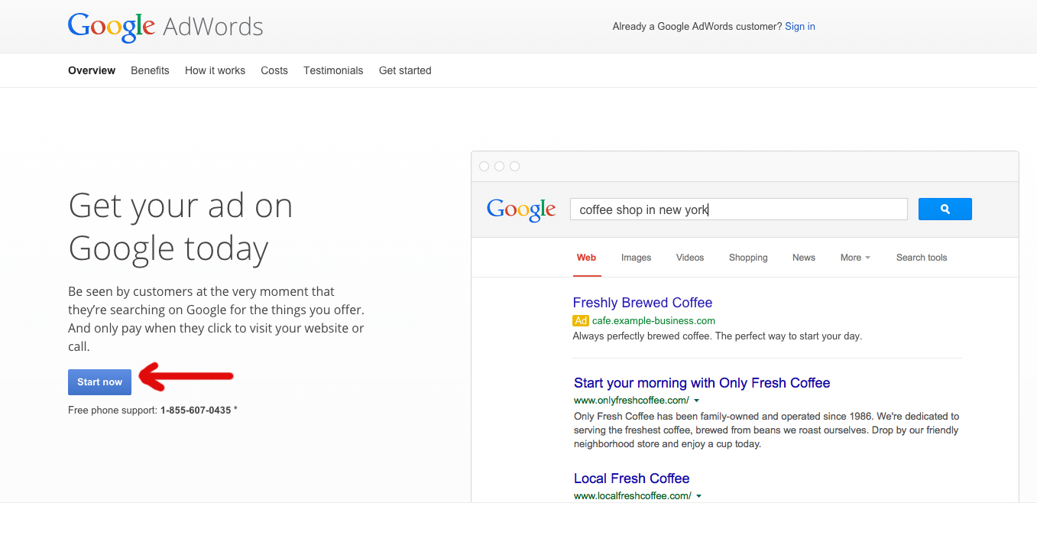The image size is (1037, 542).
Task: Click the Sign in link
Action: pyautogui.click(x=799, y=26)
